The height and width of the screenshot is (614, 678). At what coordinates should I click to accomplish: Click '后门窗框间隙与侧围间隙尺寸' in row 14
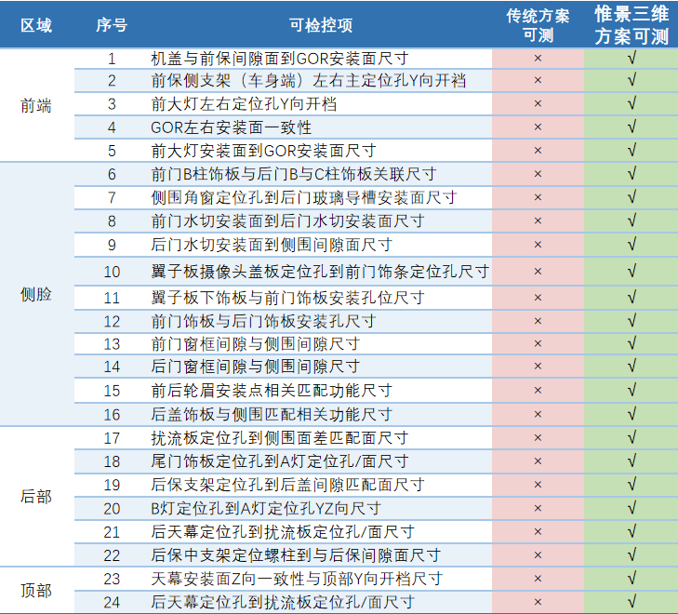click(255, 367)
